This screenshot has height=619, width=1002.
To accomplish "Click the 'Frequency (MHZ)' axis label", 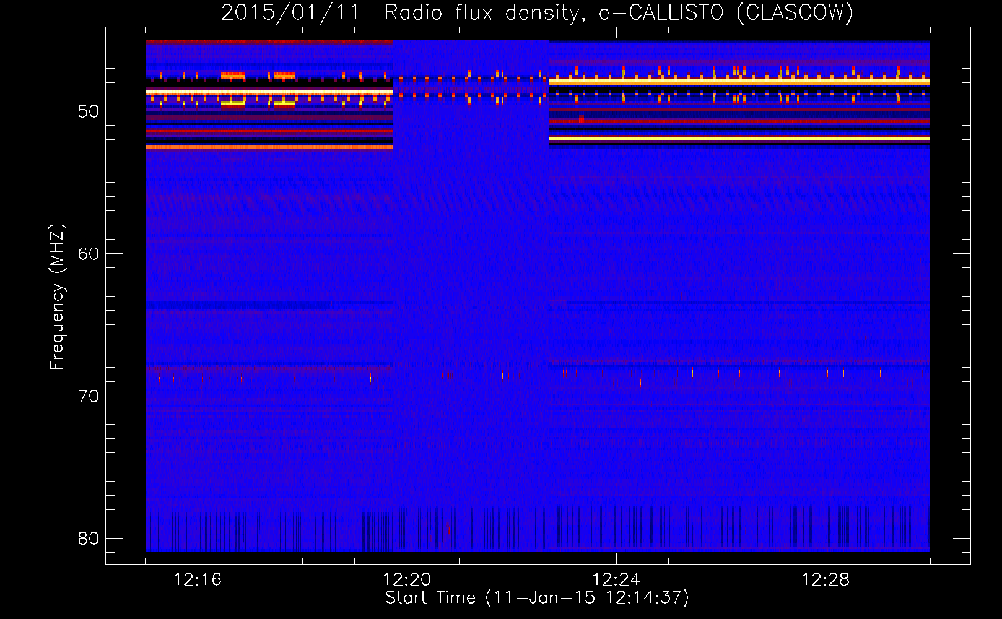I will tap(56, 297).
